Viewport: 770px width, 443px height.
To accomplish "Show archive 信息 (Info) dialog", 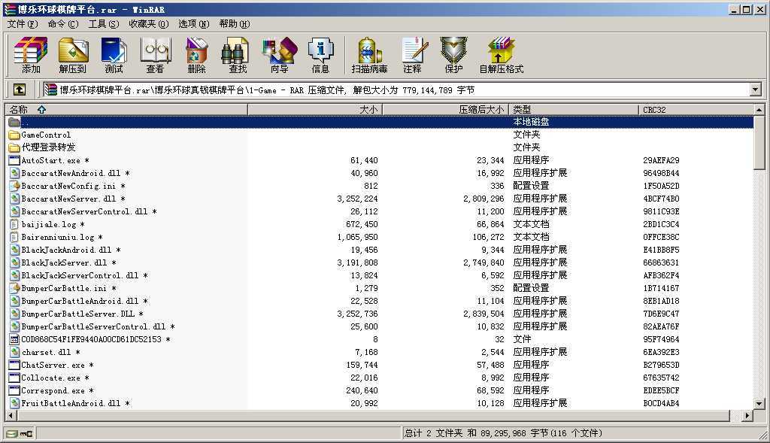I will [320, 55].
